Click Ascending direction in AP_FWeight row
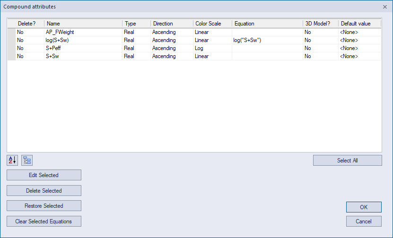The height and width of the screenshot is (238, 393). (x=172, y=32)
